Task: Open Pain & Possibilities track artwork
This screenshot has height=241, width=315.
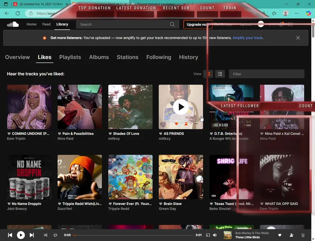Action: point(80,107)
